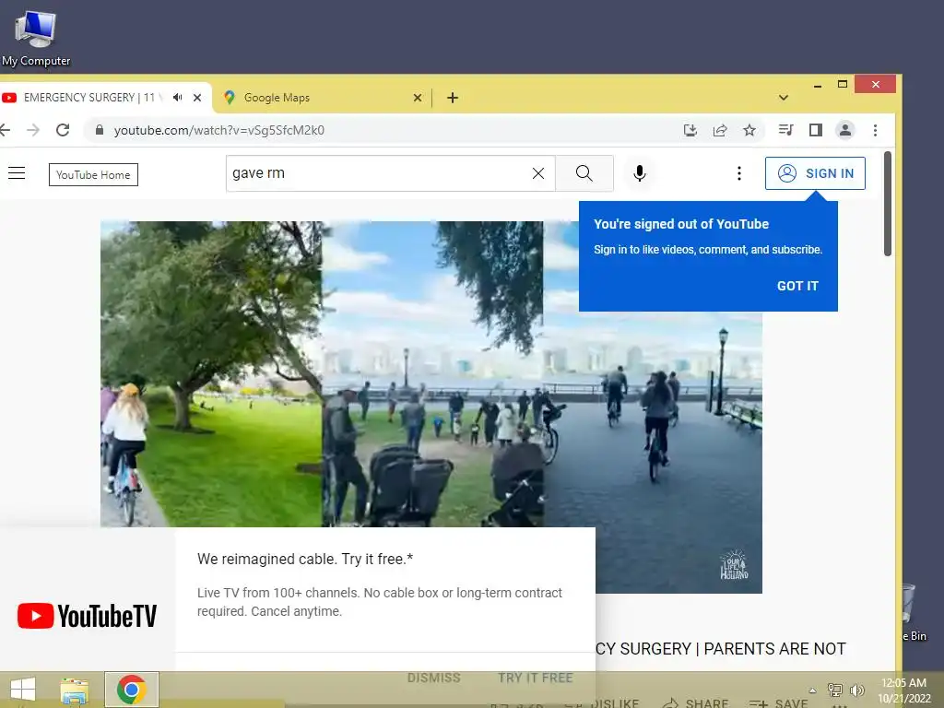Mute the EMERGENCY SURGERY tab audio
Image resolution: width=944 pixels, height=708 pixels.
(x=178, y=97)
